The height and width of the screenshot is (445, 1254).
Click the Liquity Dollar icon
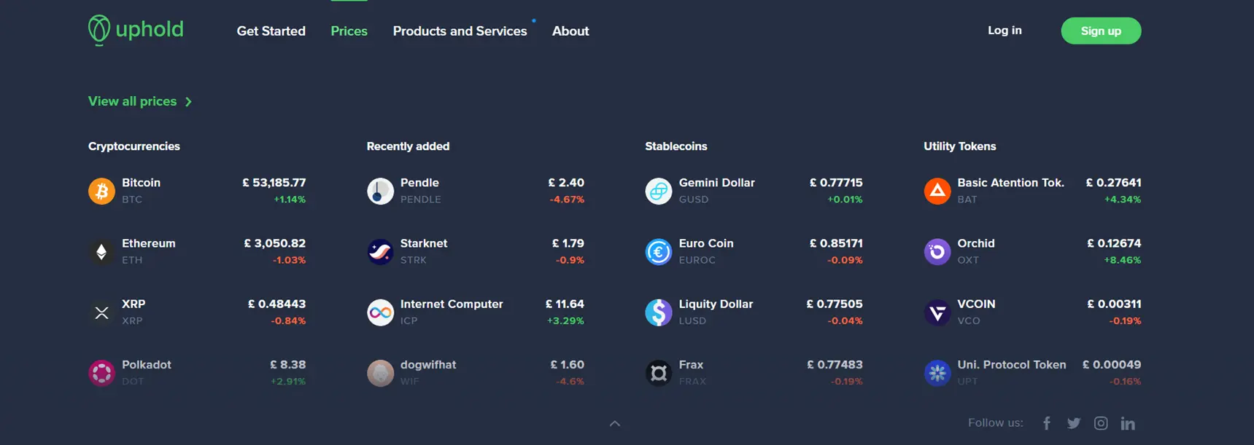[x=659, y=312]
